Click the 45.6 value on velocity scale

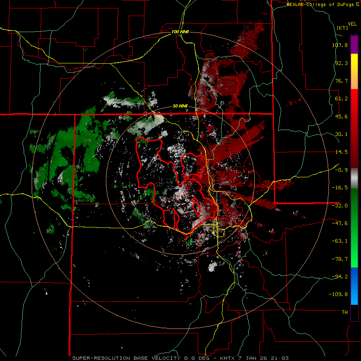pyautogui.click(x=341, y=116)
